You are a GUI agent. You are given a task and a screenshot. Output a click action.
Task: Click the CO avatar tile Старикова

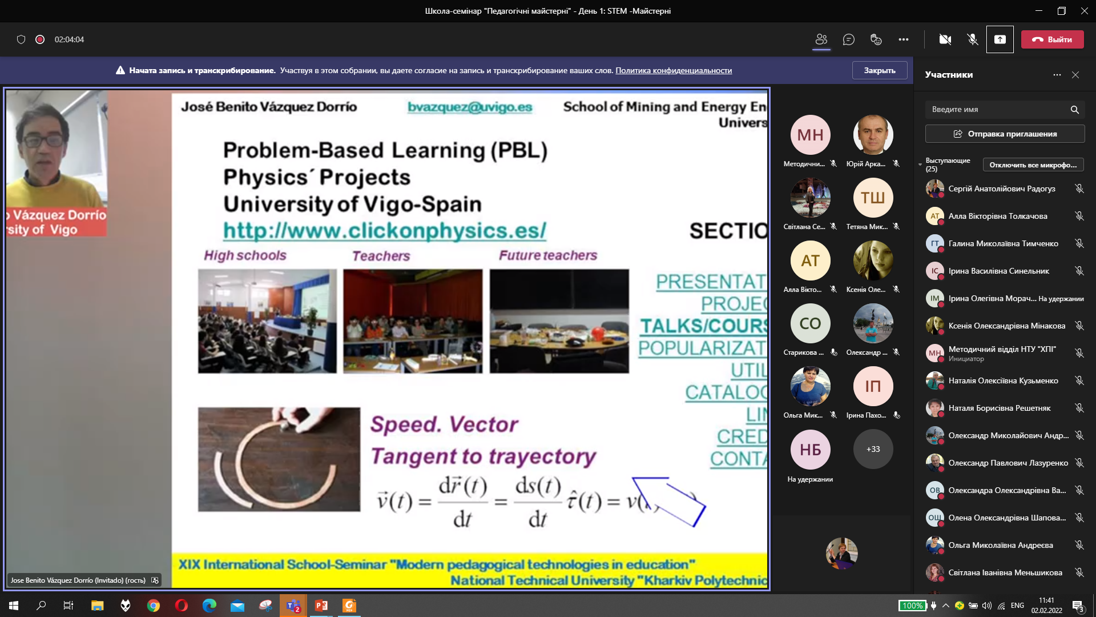click(810, 323)
